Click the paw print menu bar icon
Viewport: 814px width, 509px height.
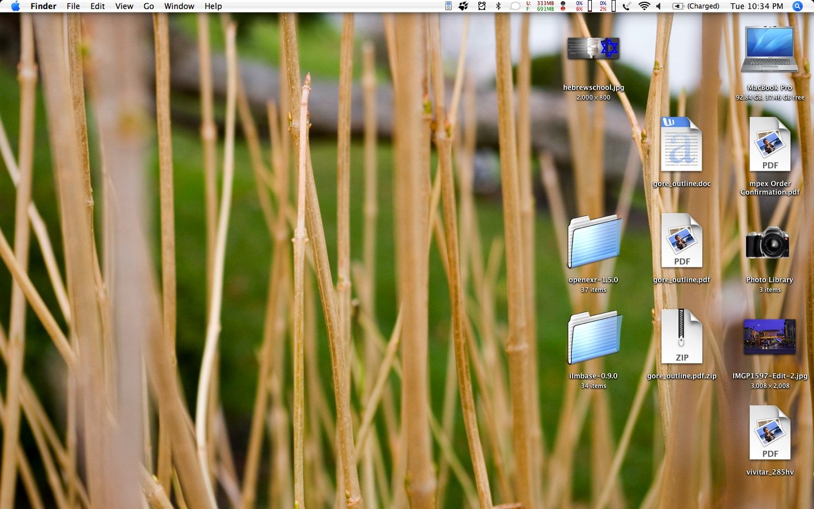(464, 6)
